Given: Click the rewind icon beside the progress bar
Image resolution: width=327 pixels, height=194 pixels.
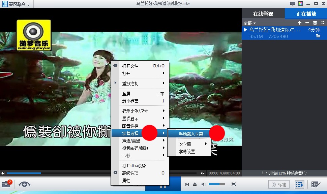Looking at the screenshot, I should pos(3,173).
